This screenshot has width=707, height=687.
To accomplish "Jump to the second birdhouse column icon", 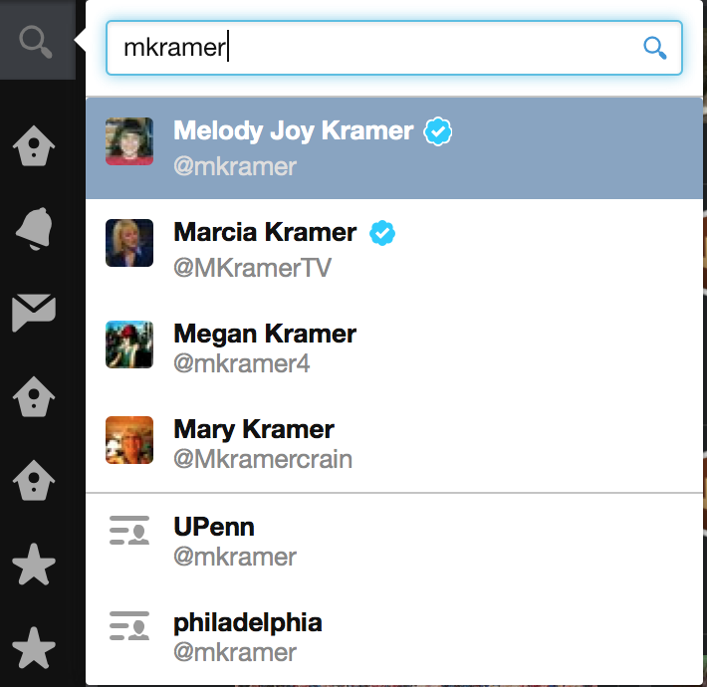I will 34,396.
